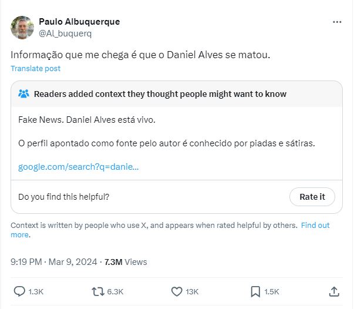354x309 pixels.
Task: Open the google.com search link
Action: (x=79, y=167)
